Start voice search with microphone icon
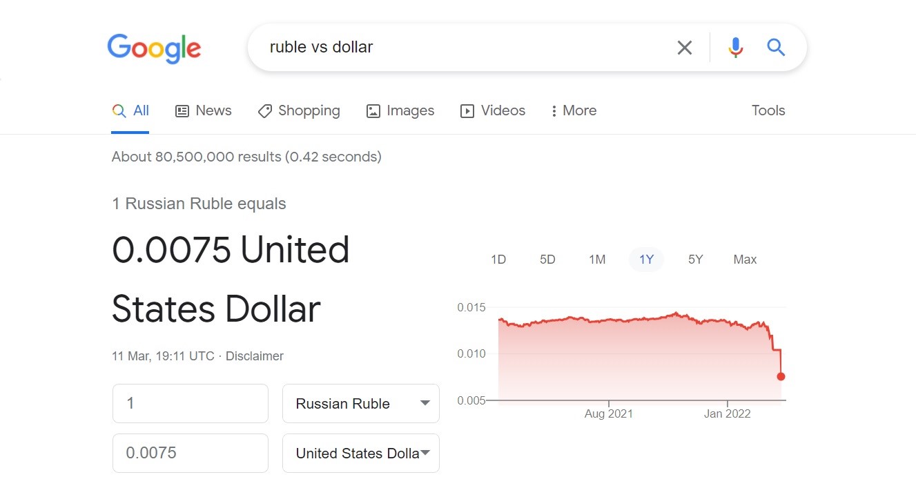Screen dimensions: 916x497 point(736,48)
